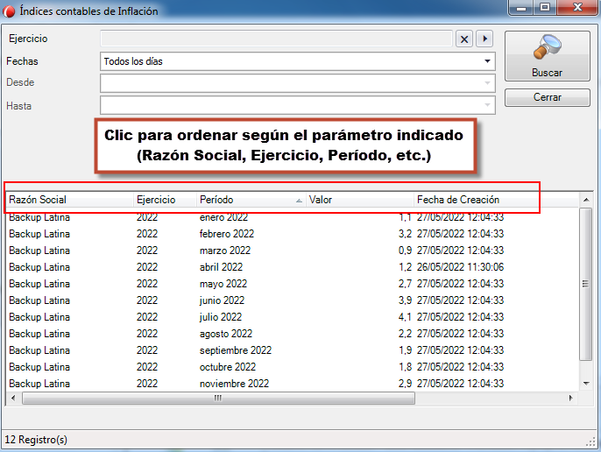Click the vertical scrollbar down arrow
601x452 pixels.
pyautogui.click(x=585, y=384)
